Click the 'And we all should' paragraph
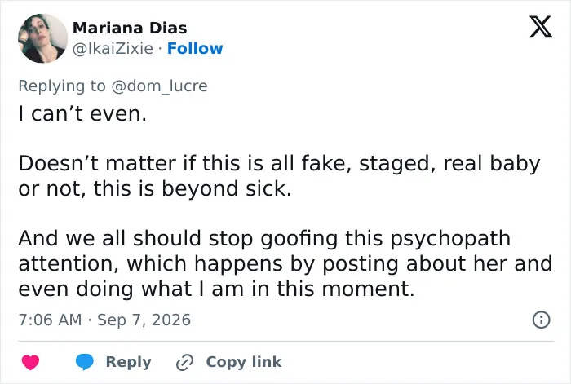This screenshot has height=384, width=571. click(285, 263)
